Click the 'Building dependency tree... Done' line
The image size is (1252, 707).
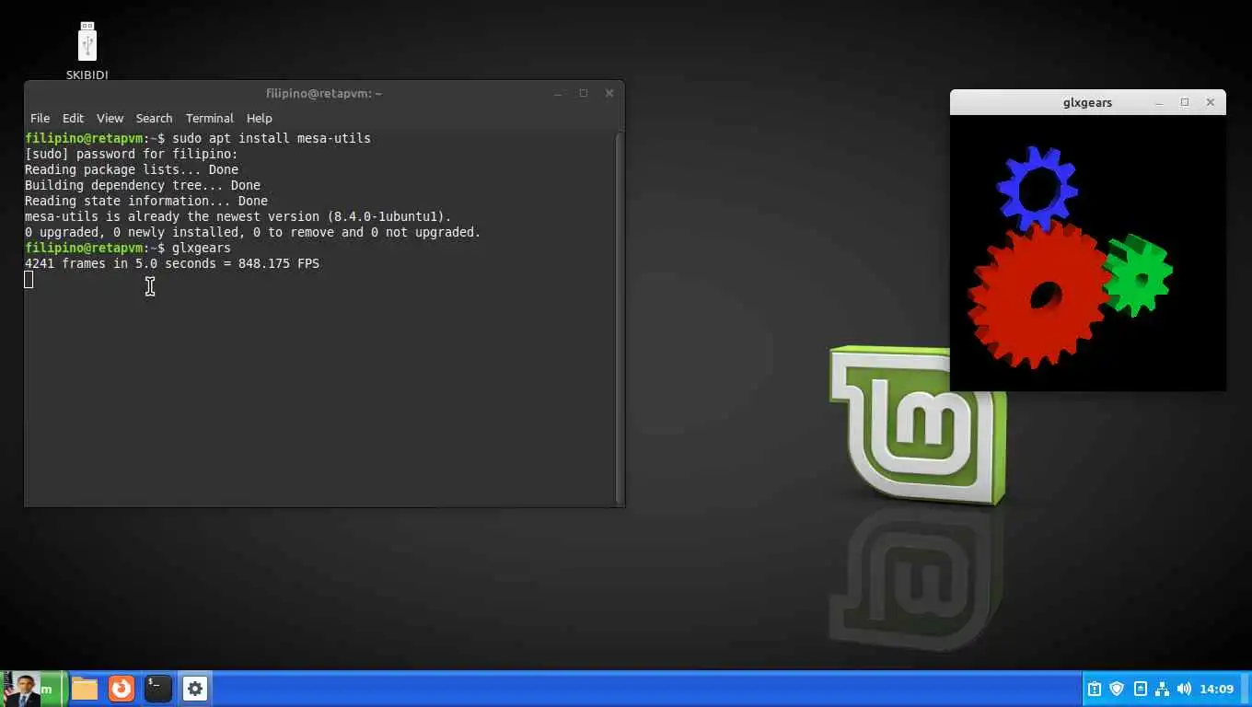tap(143, 185)
